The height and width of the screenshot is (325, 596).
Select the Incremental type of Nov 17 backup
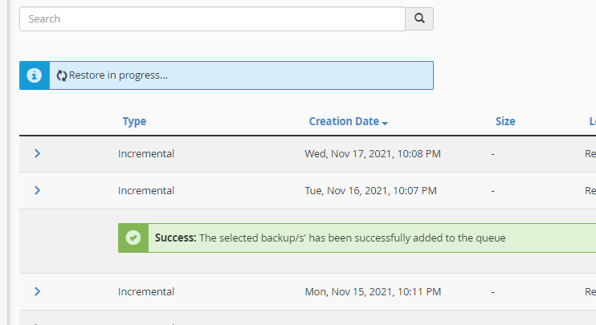coord(146,153)
